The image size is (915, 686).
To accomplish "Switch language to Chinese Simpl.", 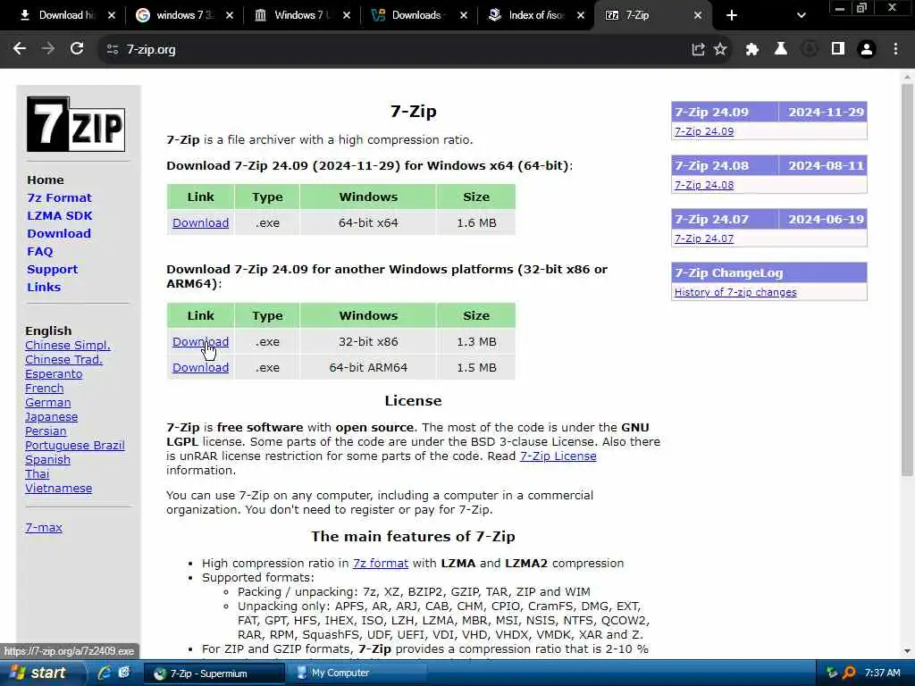I will point(68,346).
